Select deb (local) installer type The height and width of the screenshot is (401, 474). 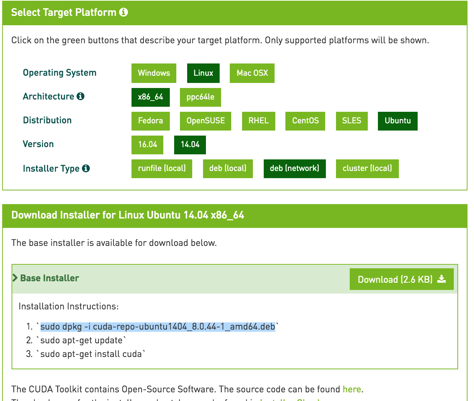(228, 168)
